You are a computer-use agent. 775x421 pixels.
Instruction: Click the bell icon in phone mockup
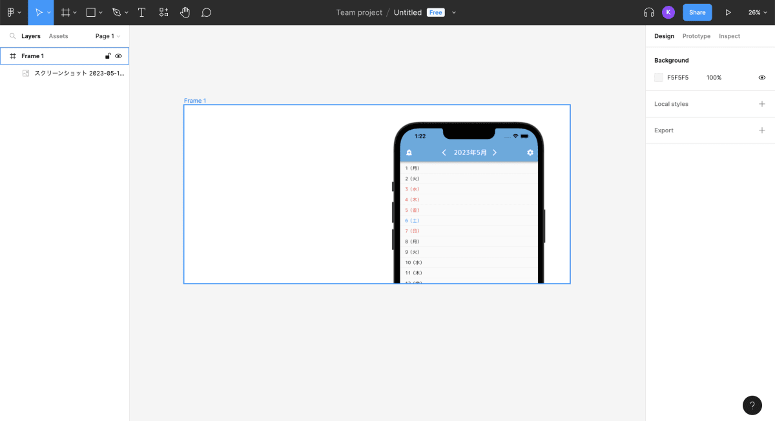point(409,152)
